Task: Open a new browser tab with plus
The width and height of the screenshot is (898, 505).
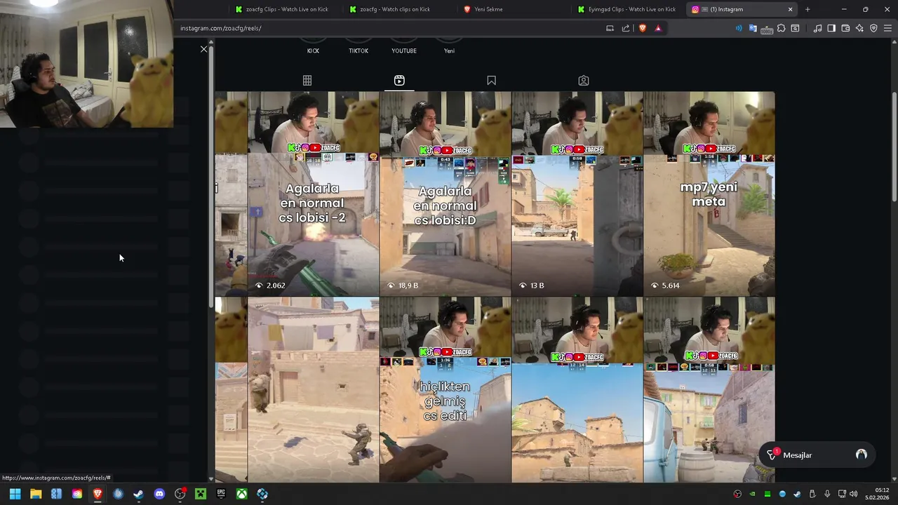Action: click(807, 9)
